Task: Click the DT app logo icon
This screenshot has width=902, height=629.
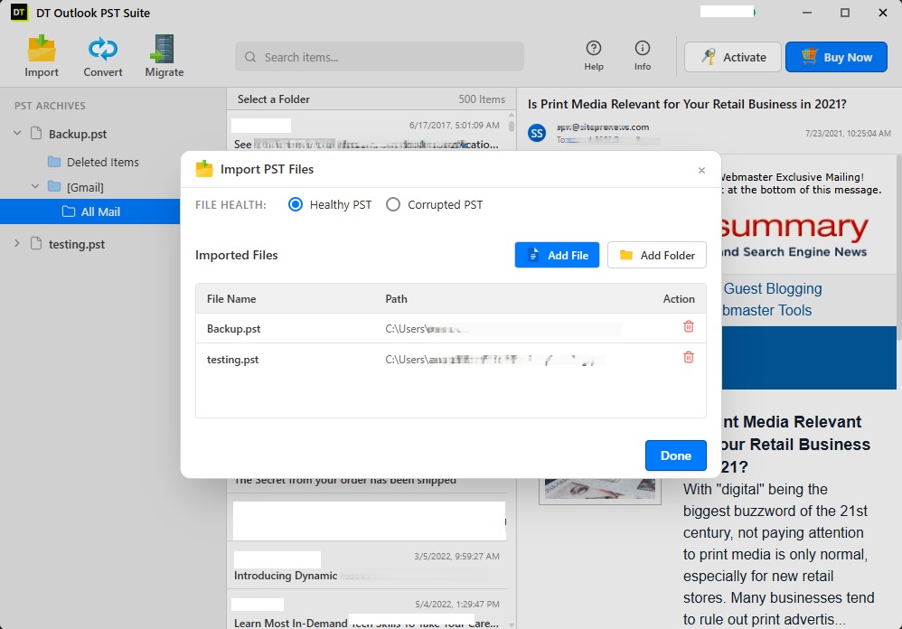Action: tap(19, 12)
